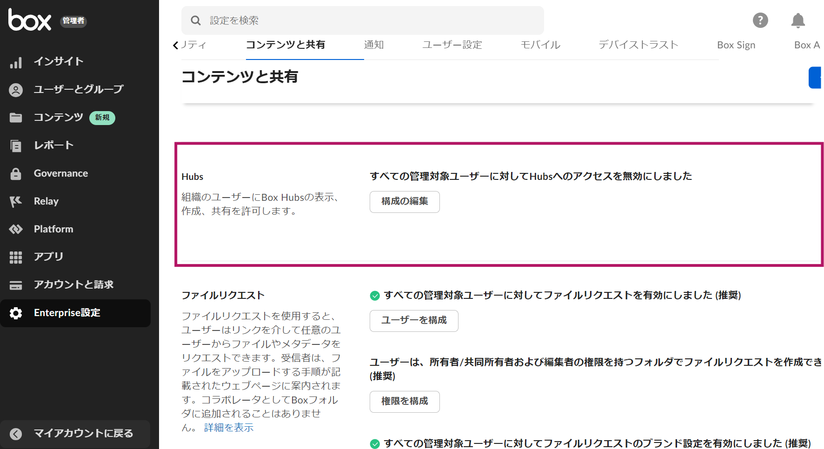
Task: Switch to Box A tab
Action: click(807, 45)
